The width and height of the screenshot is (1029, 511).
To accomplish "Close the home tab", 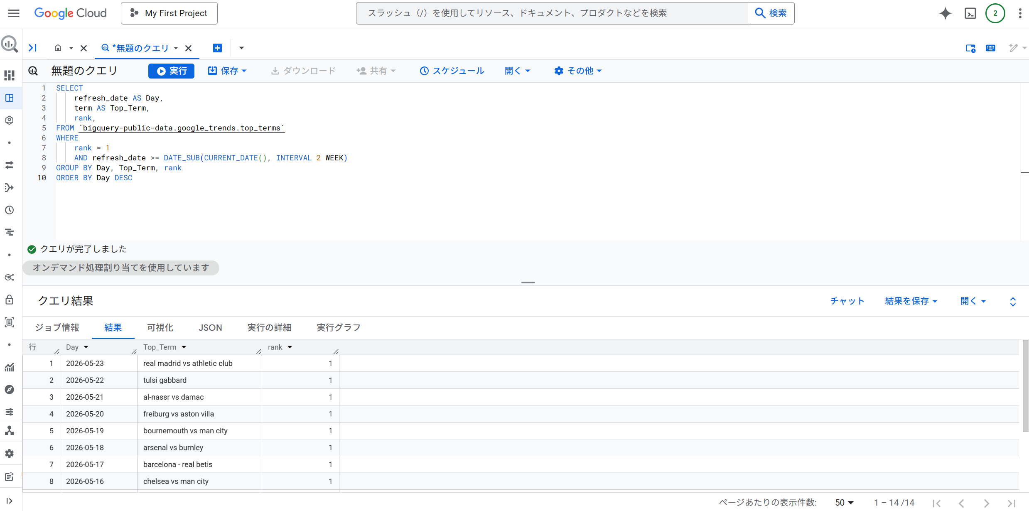I will pos(83,48).
